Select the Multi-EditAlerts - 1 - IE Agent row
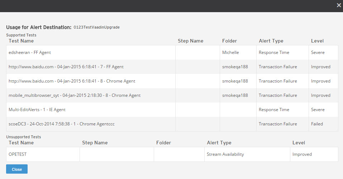Viewport: 343px width, 179px height. tap(172, 110)
